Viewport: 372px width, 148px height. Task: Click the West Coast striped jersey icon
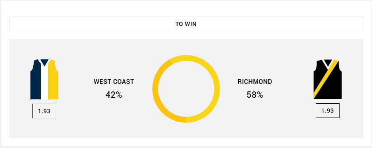click(x=44, y=79)
